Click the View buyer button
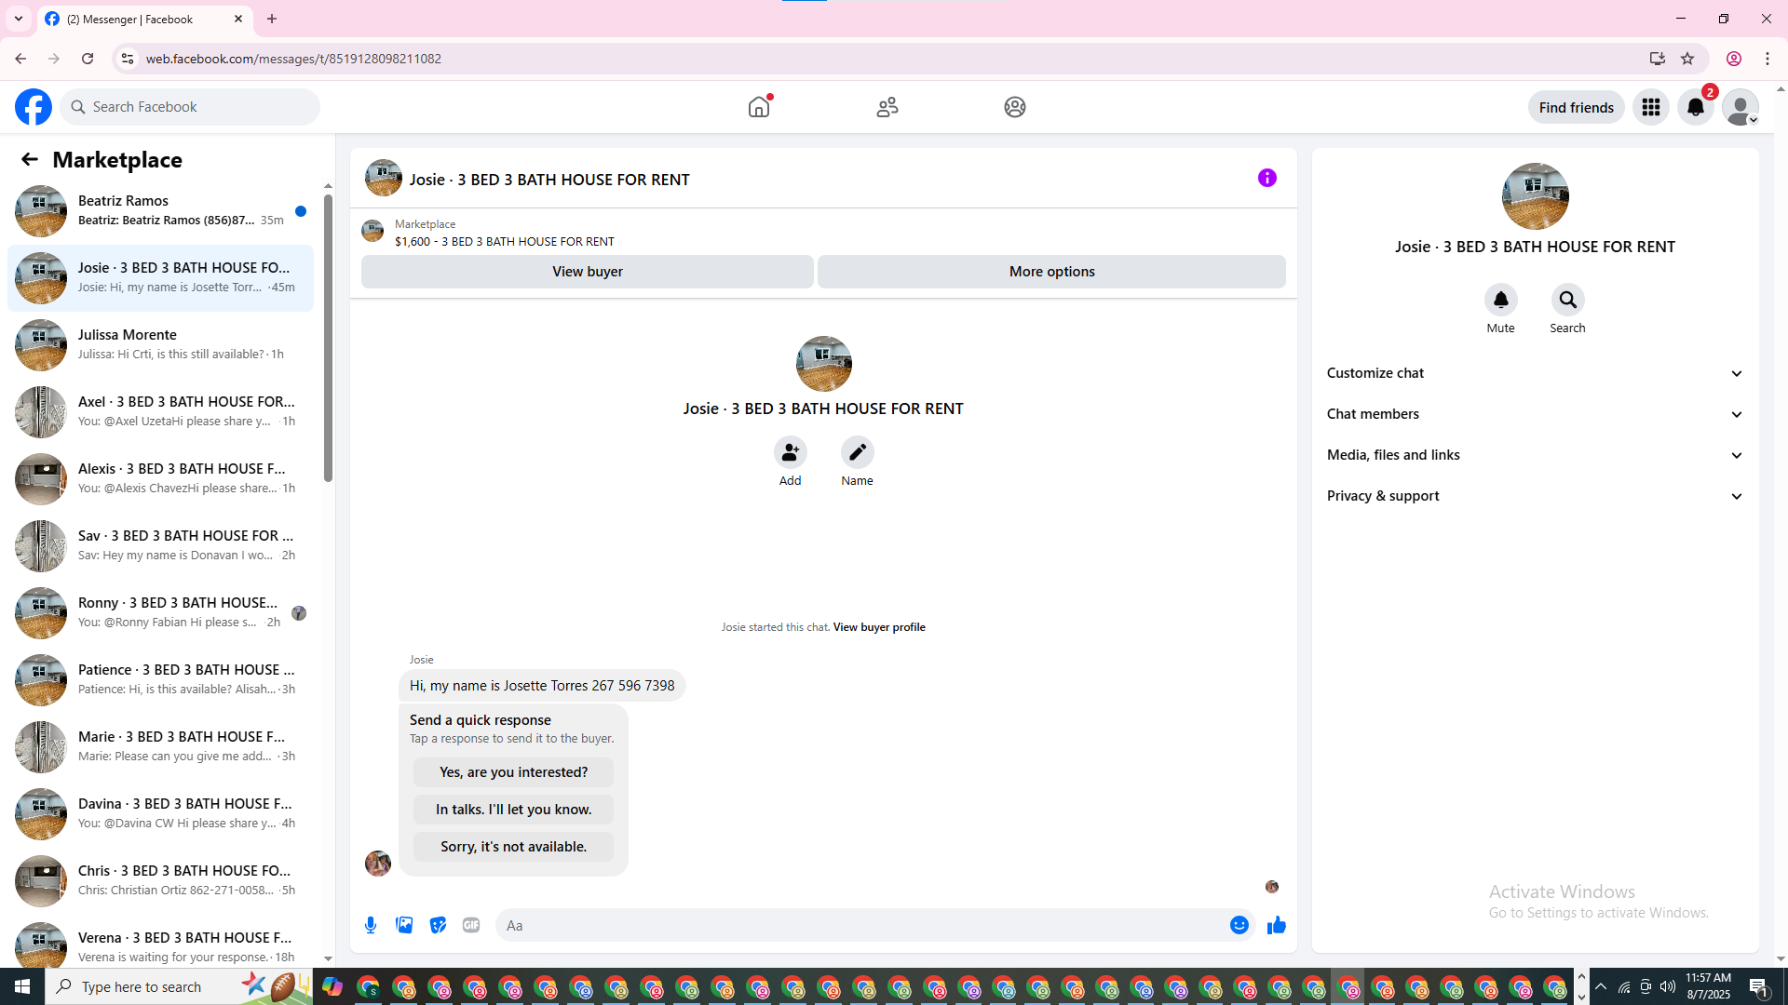 [x=587, y=272]
